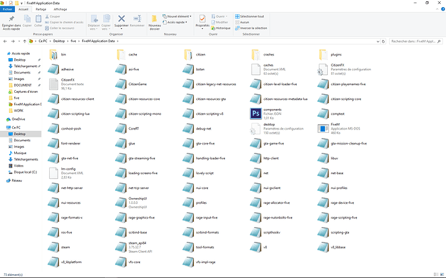Click the refresh button beside address bar
Viewport: 446px width, 278px height.
pos(383,41)
